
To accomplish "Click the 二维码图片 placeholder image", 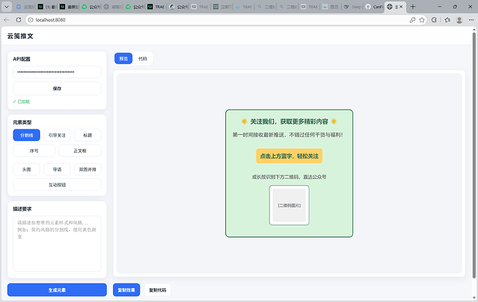I will (289, 205).
